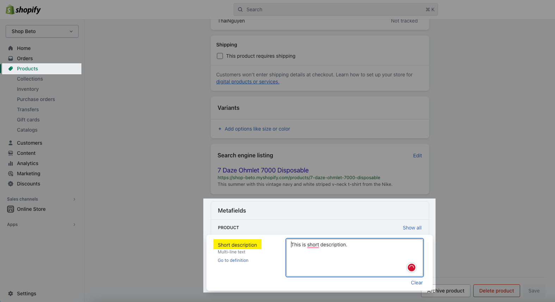This screenshot has width=555, height=302.
Task: Click the Analytics bar chart icon
Action: pos(11,163)
